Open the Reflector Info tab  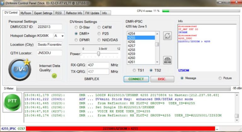74,13
